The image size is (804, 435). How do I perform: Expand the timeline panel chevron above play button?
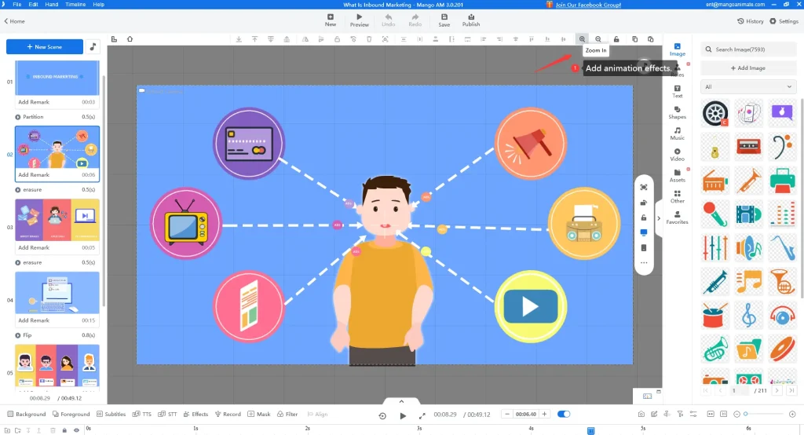point(401,401)
